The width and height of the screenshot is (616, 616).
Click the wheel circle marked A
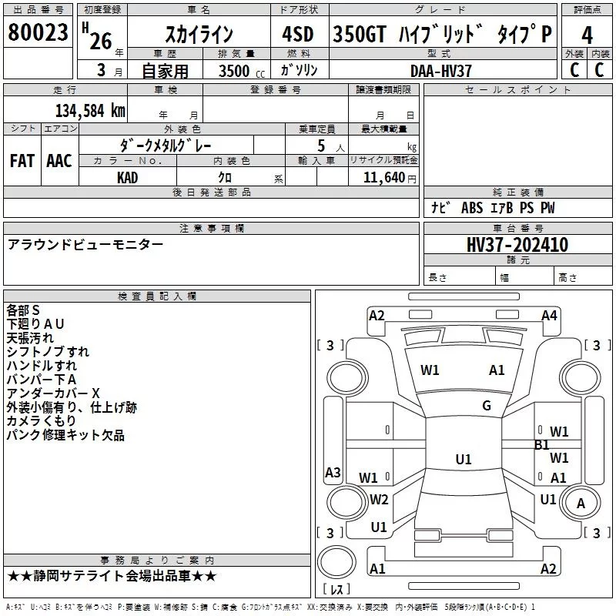click(581, 503)
